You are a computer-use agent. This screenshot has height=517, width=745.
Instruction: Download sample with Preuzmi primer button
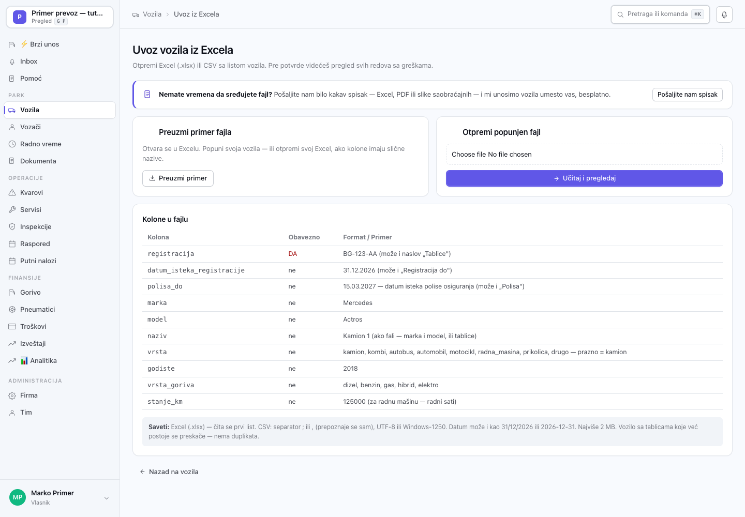coord(178,178)
